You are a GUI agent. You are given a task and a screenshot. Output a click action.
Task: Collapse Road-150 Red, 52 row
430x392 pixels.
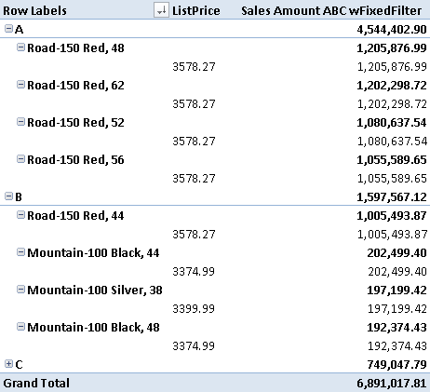tap(20, 122)
